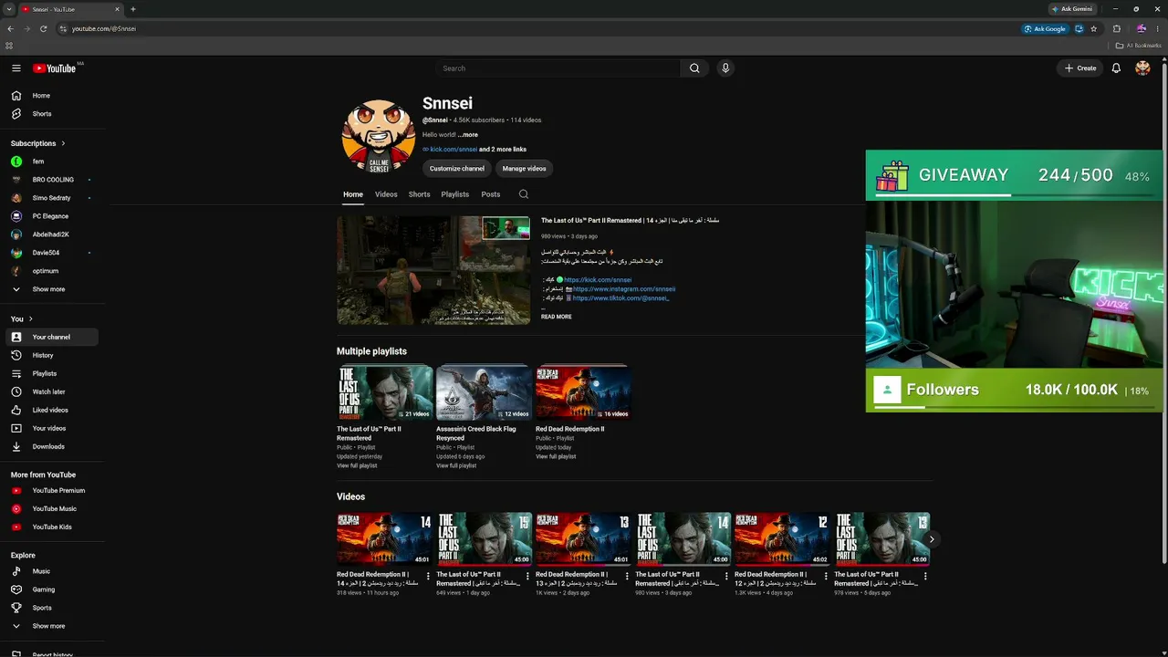Bookmark this page with the star icon
The image size is (1168, 657).
1094,28
